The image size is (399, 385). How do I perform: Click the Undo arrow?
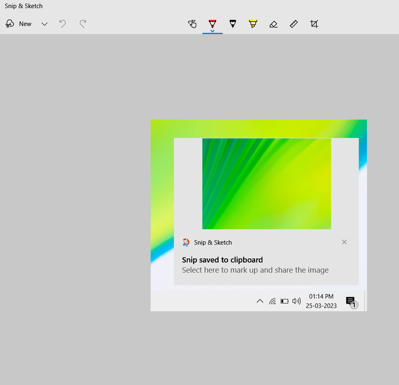62,24
